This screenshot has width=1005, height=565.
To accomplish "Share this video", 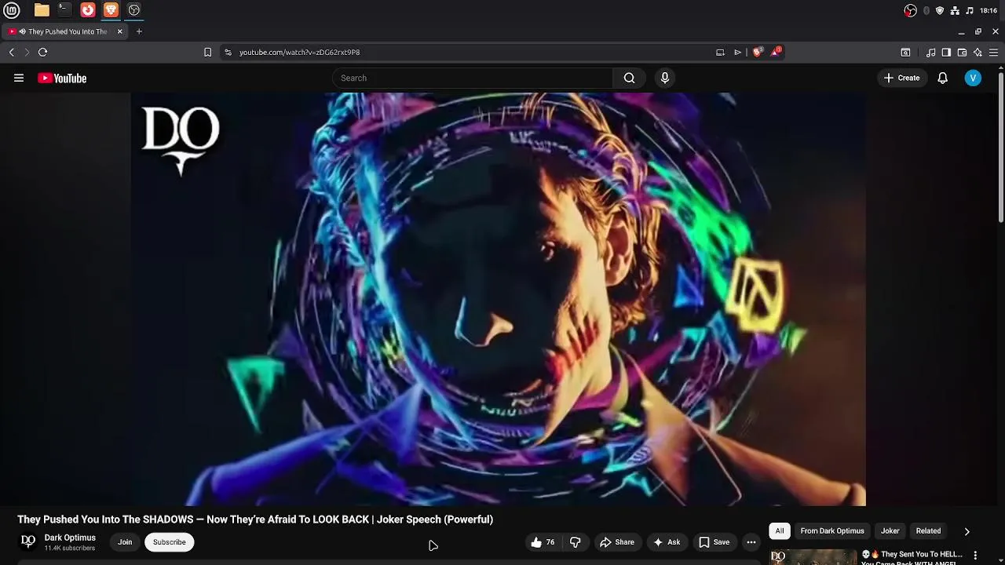I will 616,542.
